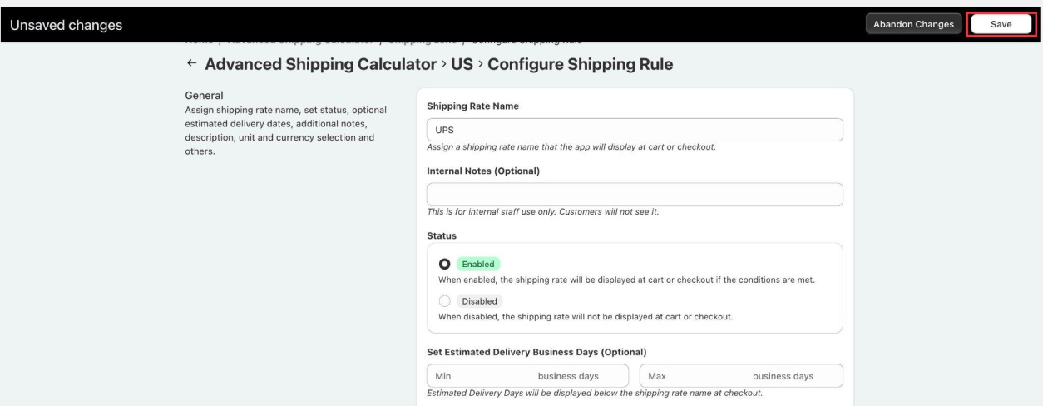Click the Abandon Changes button

click(x=913, y=24)
